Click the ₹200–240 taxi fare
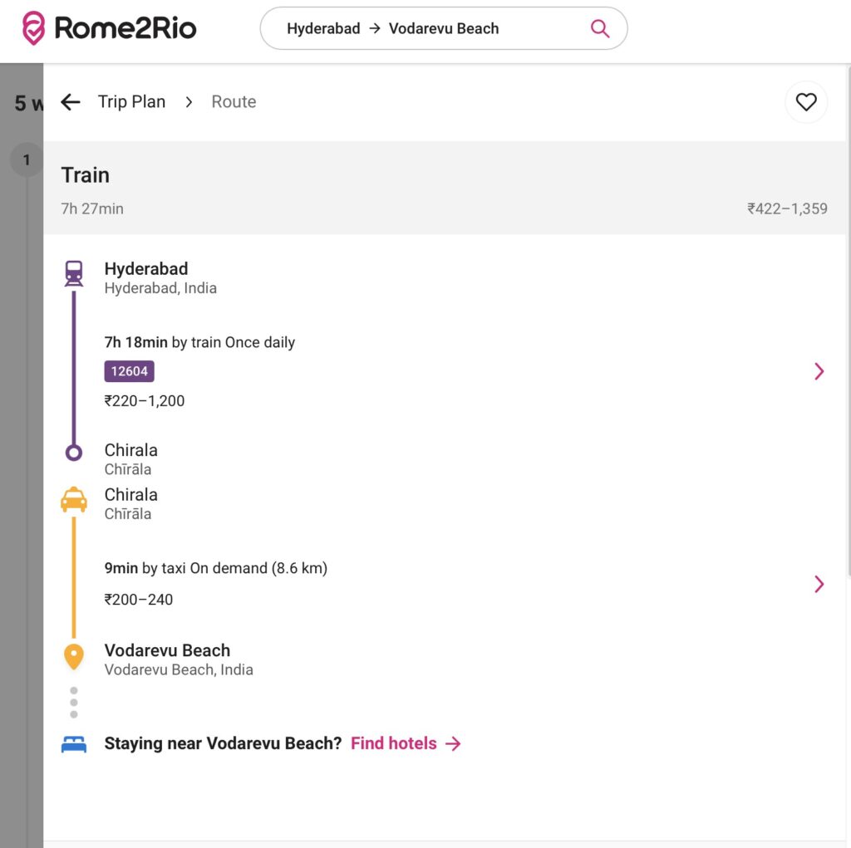This screenshot has height=848, width=851. pyautogui.click(x=139, y=600)
